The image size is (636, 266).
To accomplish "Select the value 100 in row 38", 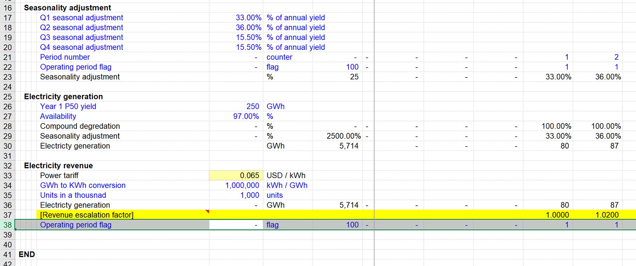I will tap(352, 225).
